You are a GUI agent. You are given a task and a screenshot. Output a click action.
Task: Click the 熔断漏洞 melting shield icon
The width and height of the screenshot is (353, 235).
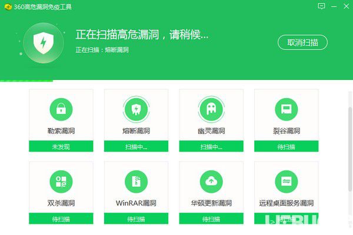[136, 109]
